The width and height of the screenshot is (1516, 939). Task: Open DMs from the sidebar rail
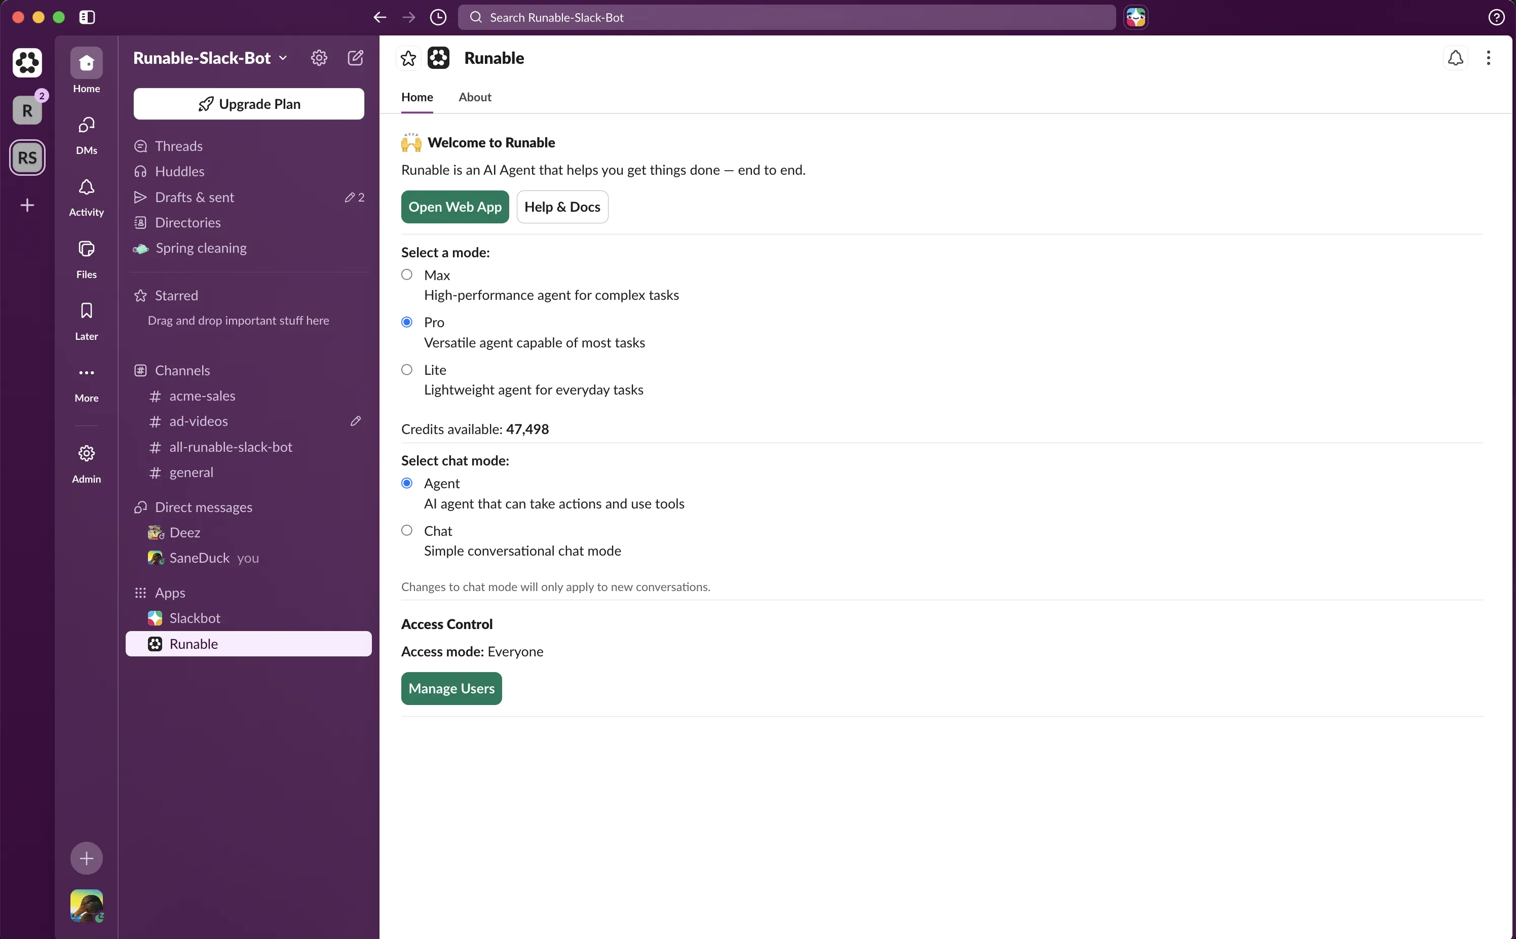point(86,135)
